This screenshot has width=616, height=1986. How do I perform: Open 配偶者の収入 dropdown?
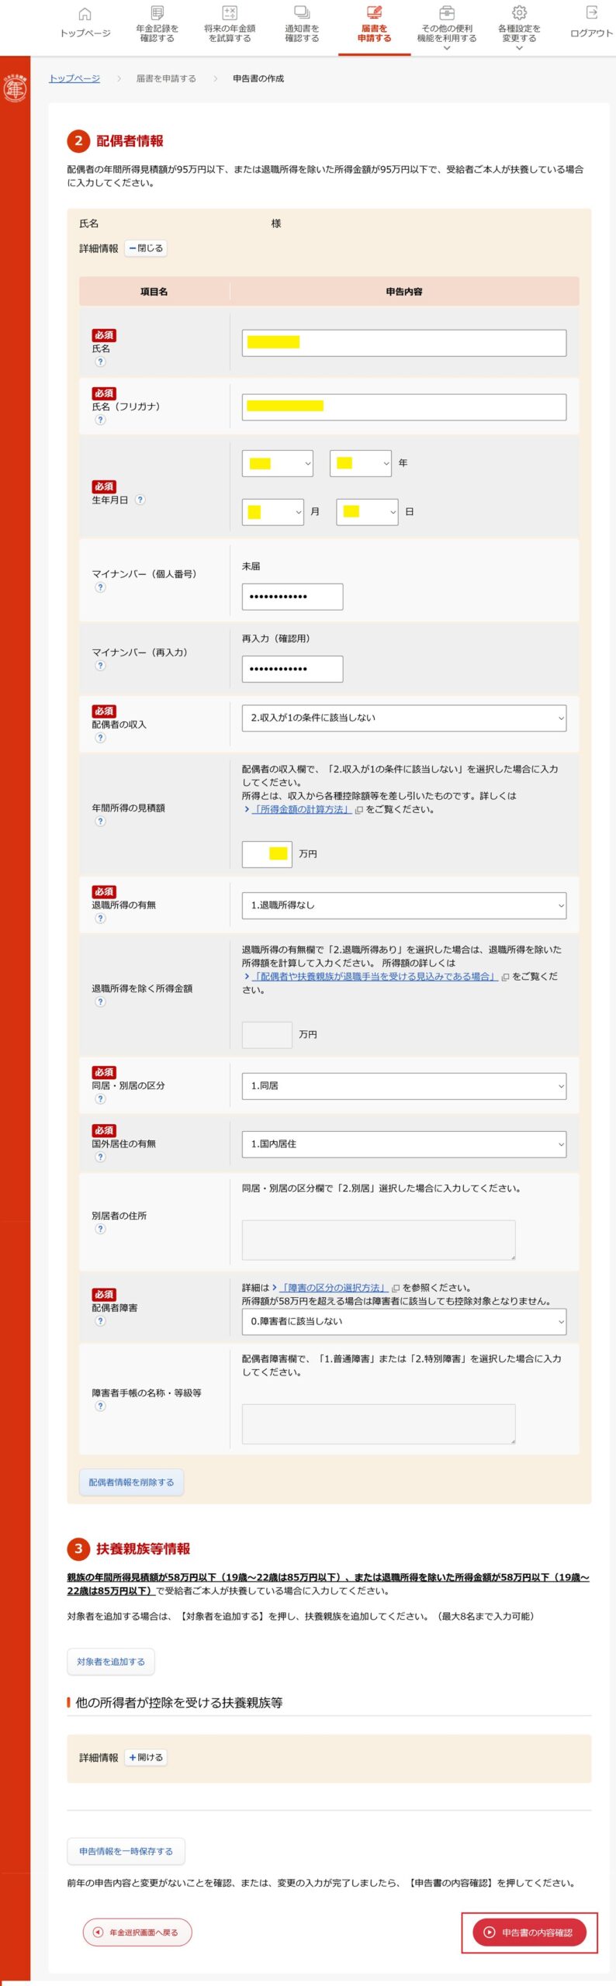[x=403, y=718]
